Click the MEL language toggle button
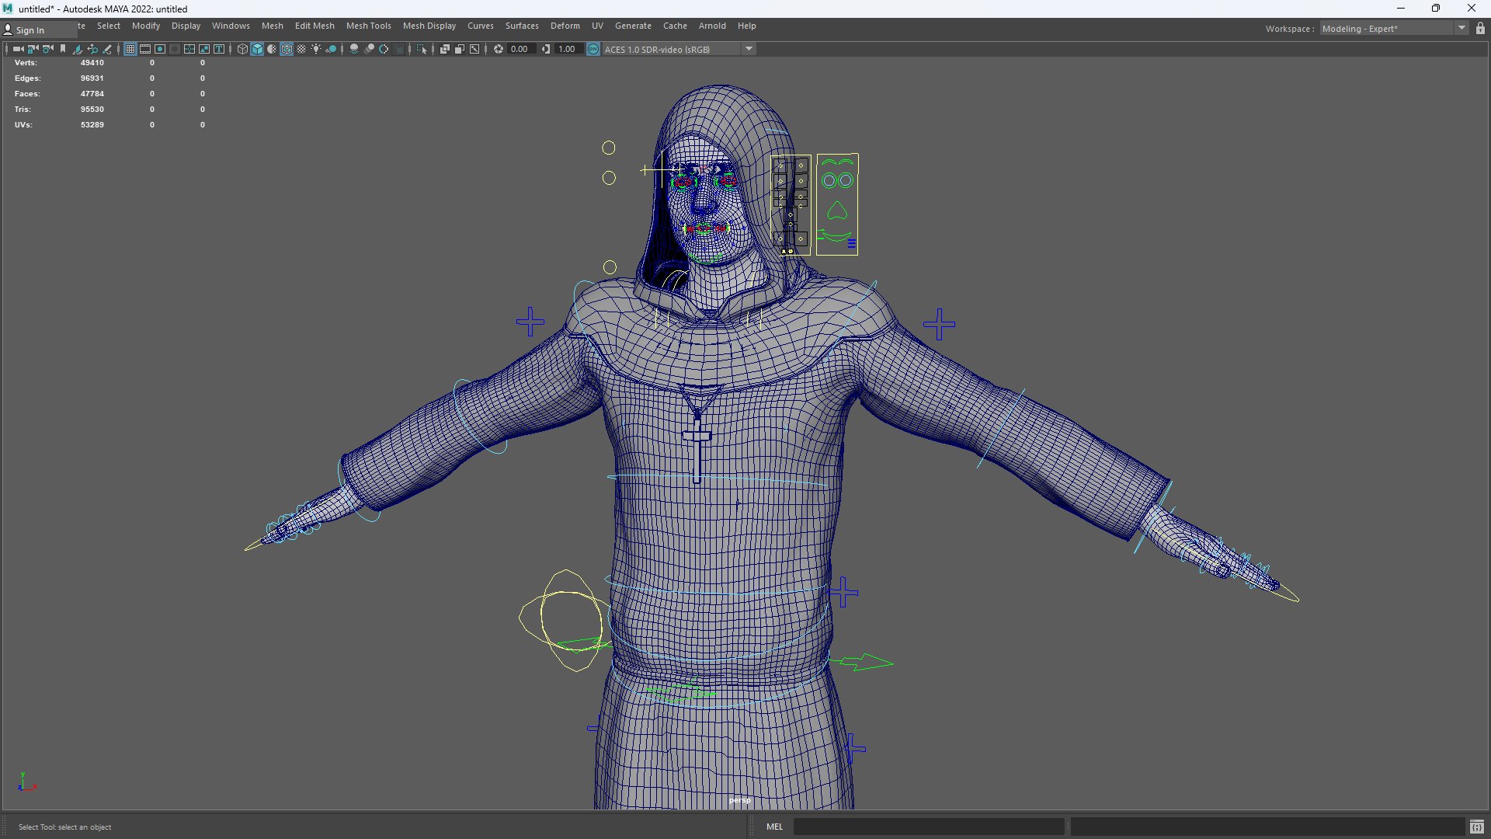This screenshot has height=839, width=1491. pos(774,827)
